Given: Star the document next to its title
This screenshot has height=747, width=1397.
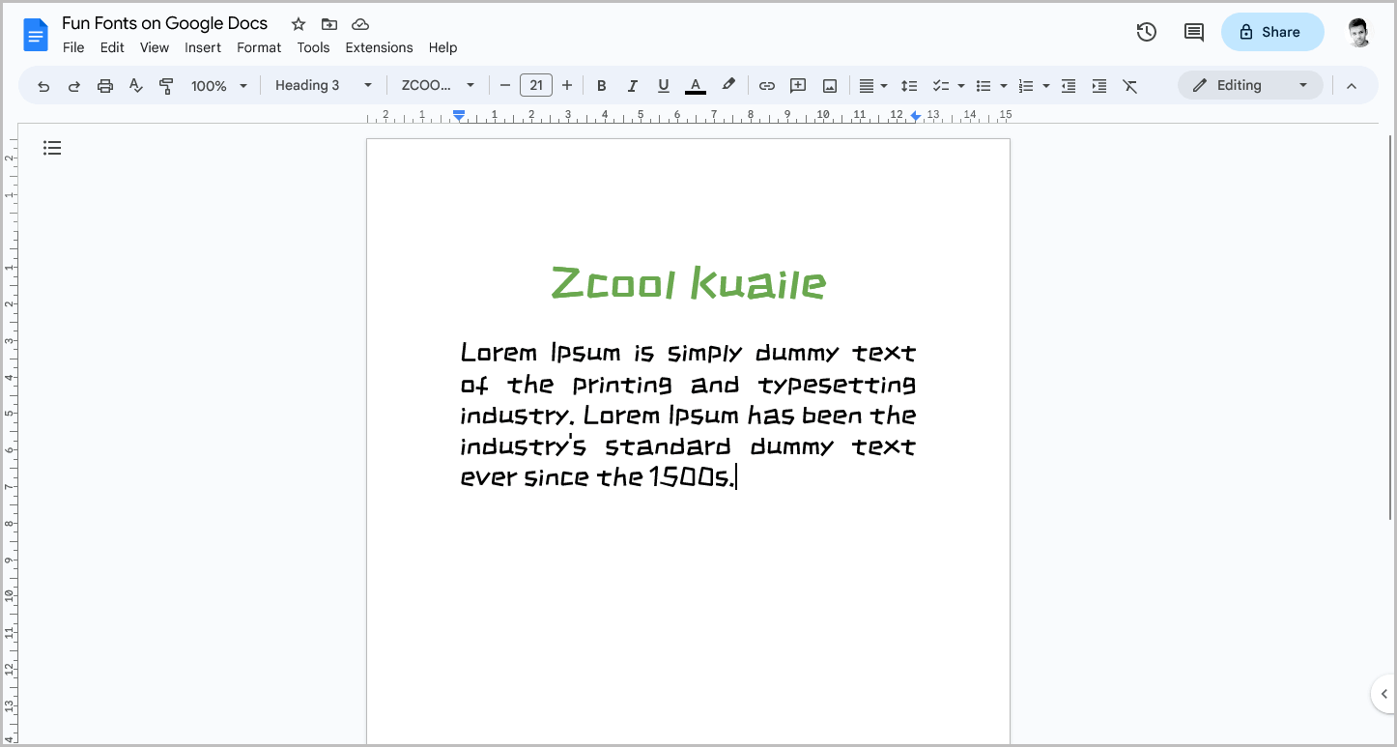Looking at the screenshot, I should tap(298, 23).
